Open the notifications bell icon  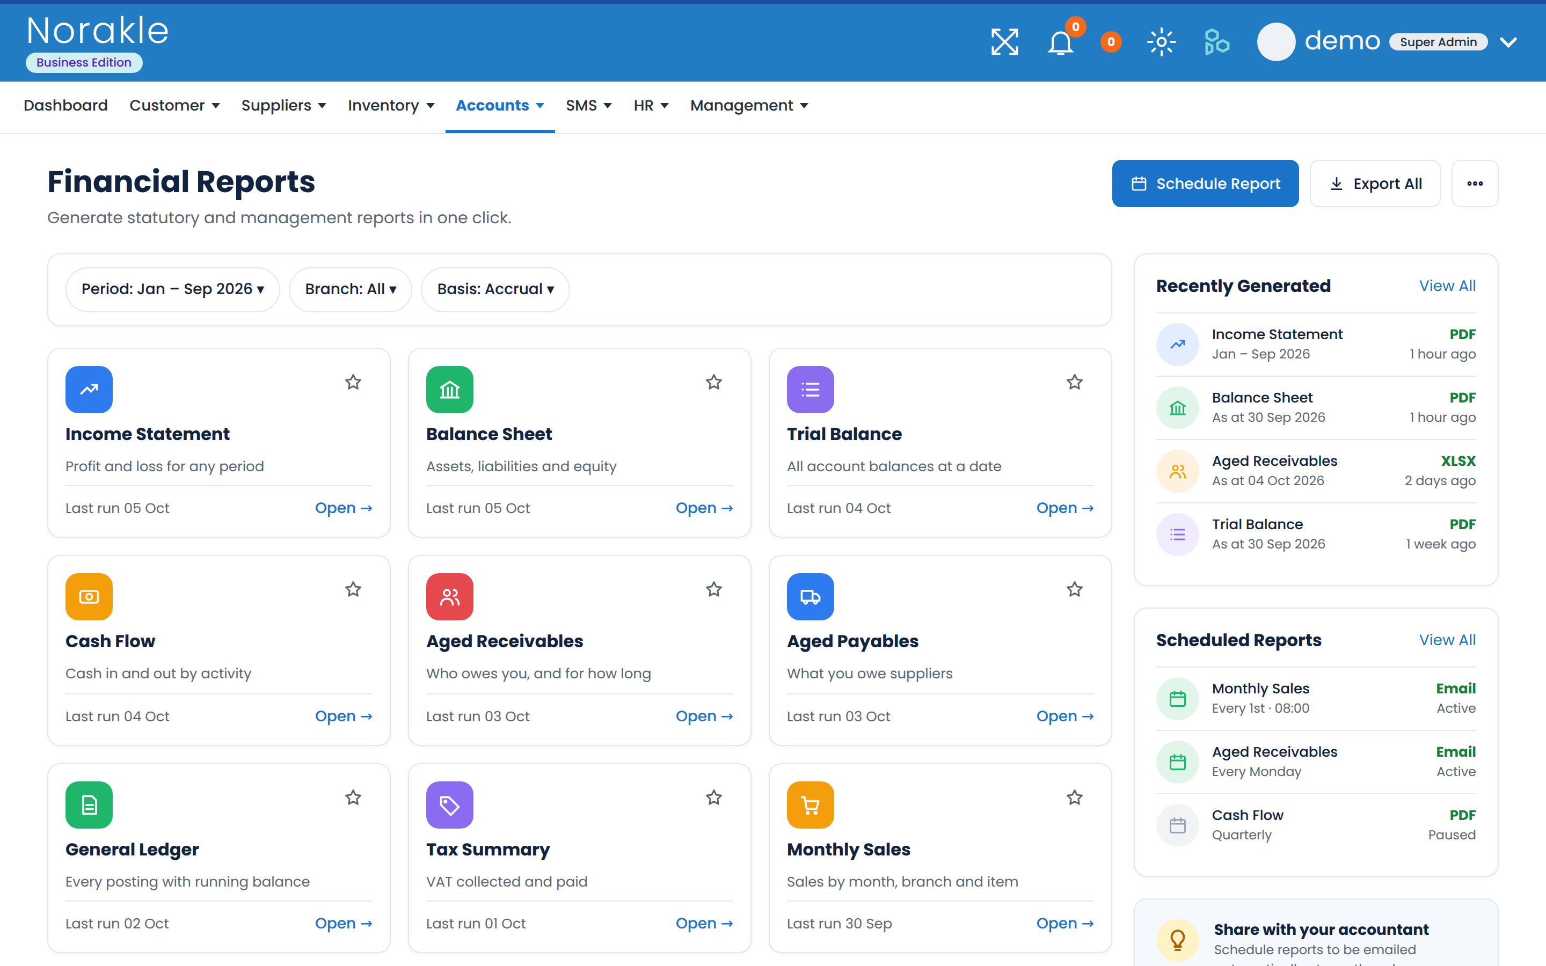click(1061, 42)
